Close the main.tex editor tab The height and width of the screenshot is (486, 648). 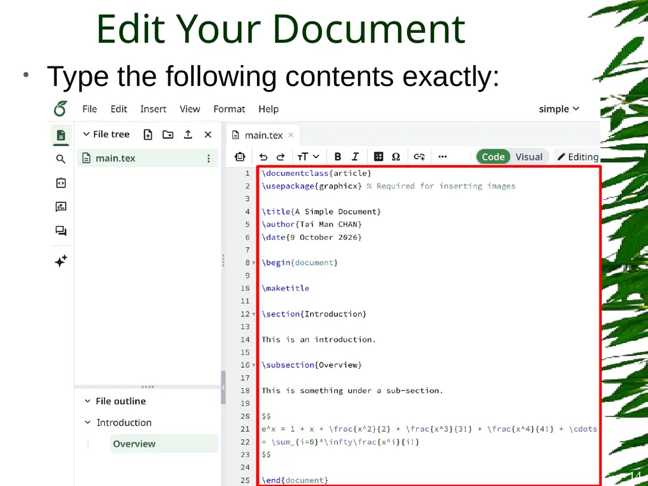click(x=291, y=135)
